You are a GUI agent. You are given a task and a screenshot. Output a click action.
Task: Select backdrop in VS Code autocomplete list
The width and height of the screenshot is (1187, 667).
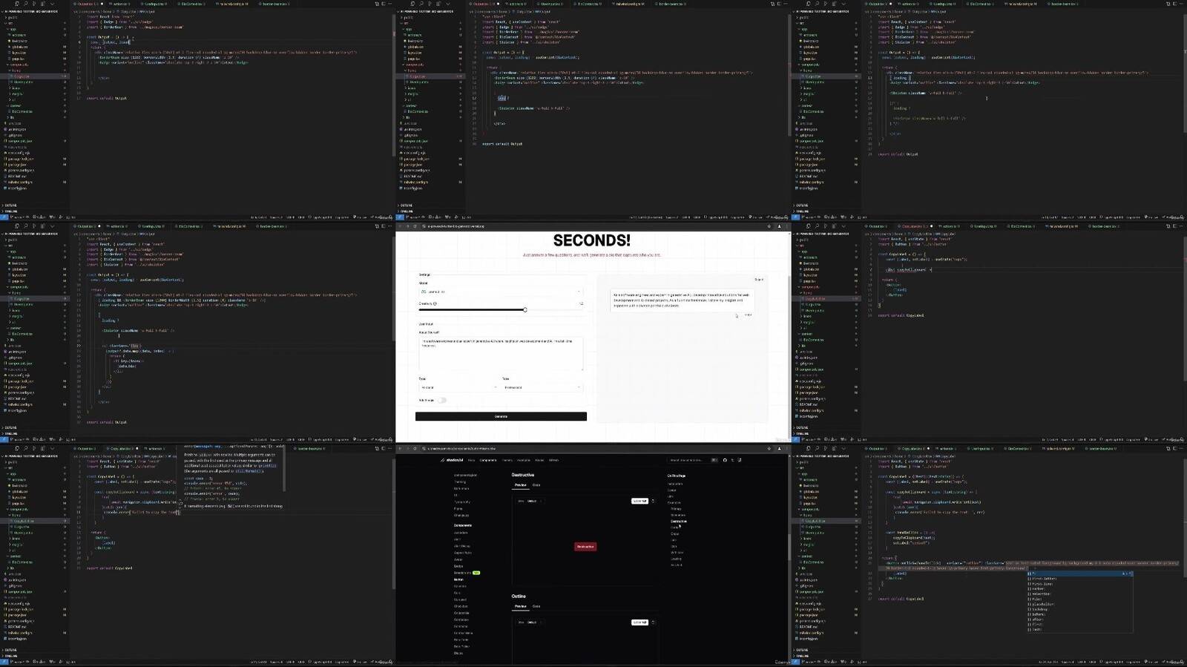[x=1080, y=609]
